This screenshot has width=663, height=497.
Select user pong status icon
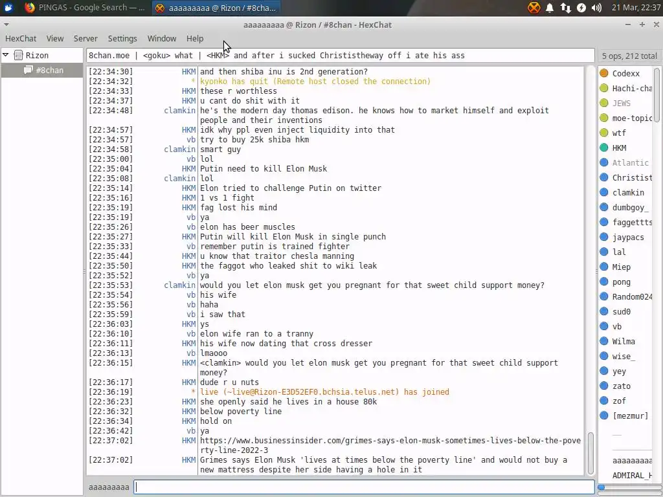(604, 282)
